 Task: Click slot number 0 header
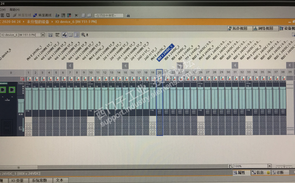[11, 72]
